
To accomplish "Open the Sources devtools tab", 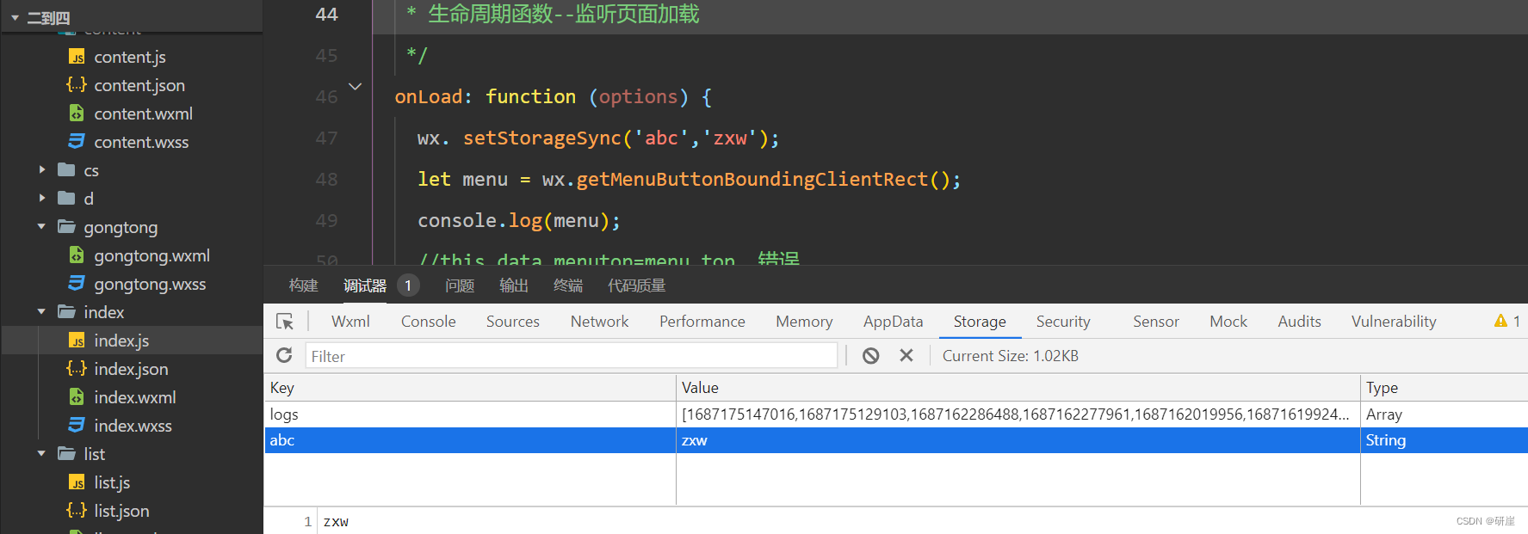I will [513, 322].
